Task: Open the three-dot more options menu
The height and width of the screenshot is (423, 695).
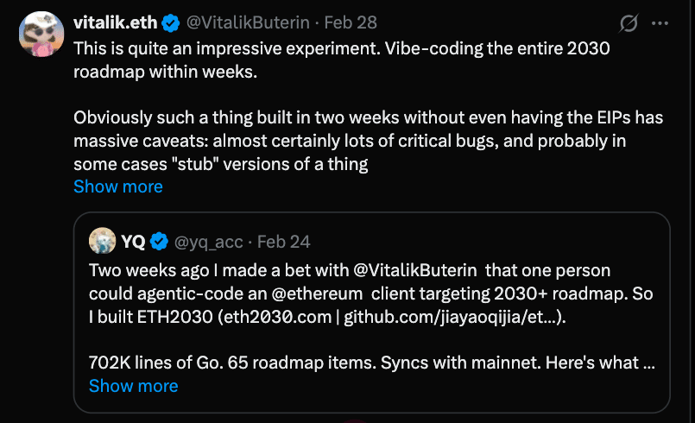Action: click(660, 23)
